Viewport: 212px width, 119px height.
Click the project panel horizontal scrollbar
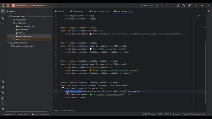tap(26, 111)
